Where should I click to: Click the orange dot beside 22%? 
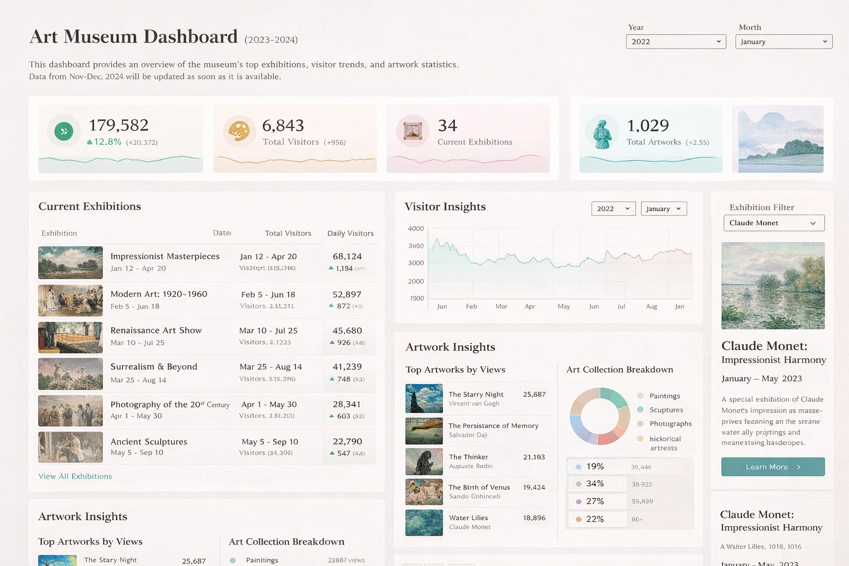(x=578, y=520)
